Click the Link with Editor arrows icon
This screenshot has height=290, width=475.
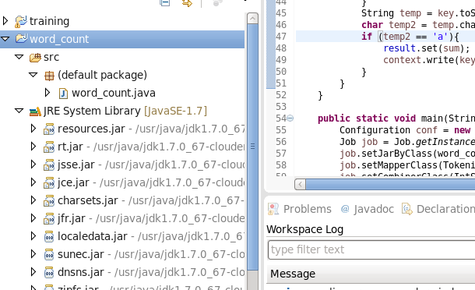[x=187, y=3]
